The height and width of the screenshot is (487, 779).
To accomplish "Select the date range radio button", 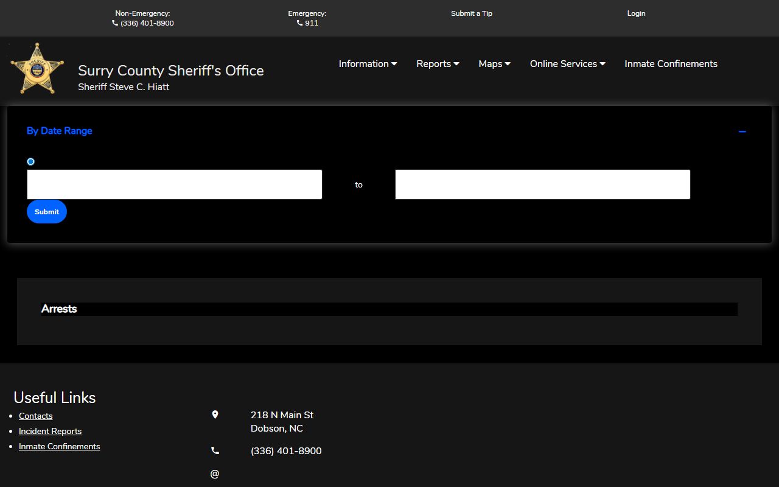I will click(x=31, y=161).
